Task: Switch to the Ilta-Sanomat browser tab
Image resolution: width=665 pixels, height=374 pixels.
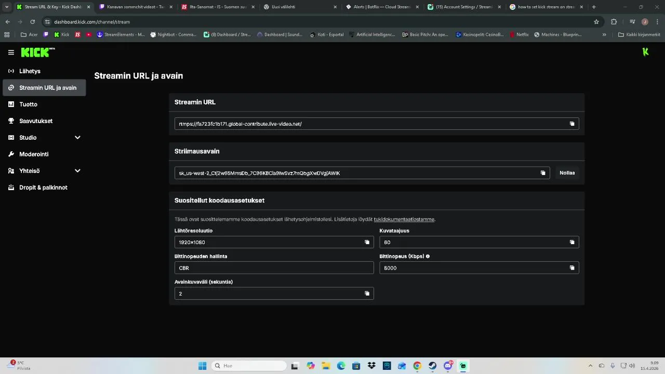Action: point(217,7)
